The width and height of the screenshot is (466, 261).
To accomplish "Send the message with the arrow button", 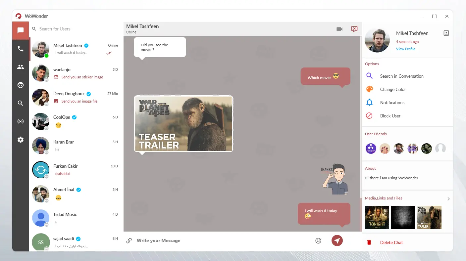I will [x=337, y=240].
